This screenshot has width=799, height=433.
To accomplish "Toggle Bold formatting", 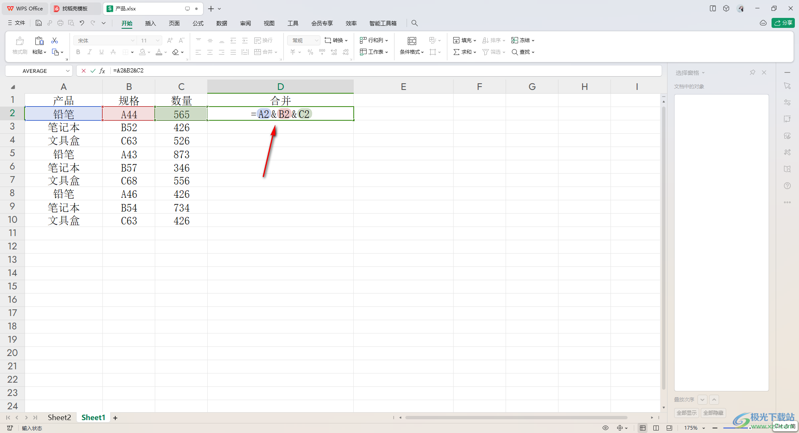I will click(78, 52).
